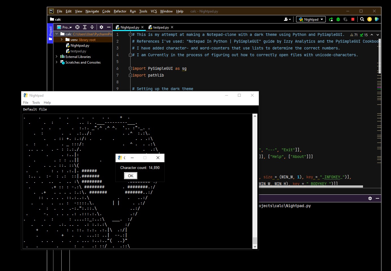
Task: Click Select Opened File target icon
Action: tap(77, 27)
